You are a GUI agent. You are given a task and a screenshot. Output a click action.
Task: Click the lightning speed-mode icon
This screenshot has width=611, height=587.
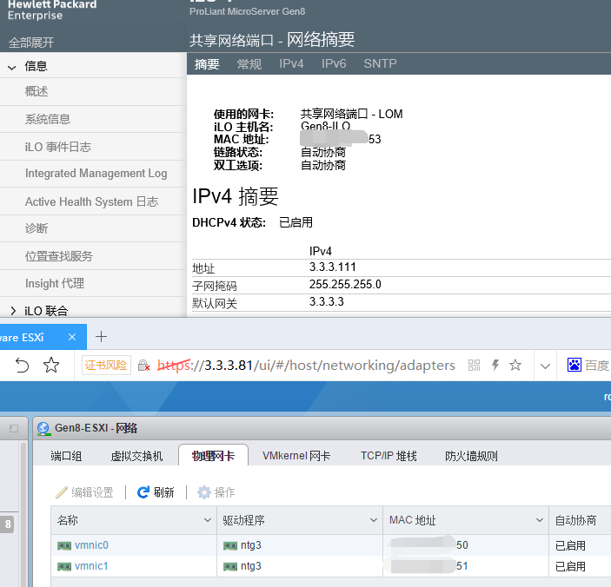click(495, 365)
